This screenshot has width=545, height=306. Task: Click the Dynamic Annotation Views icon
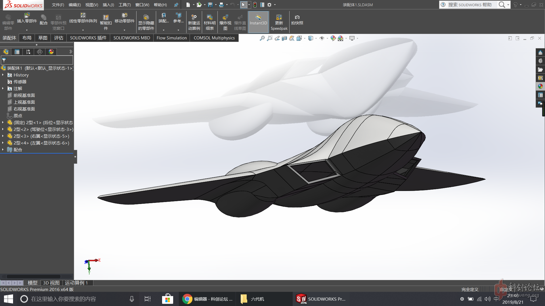(x=292, y=38)
